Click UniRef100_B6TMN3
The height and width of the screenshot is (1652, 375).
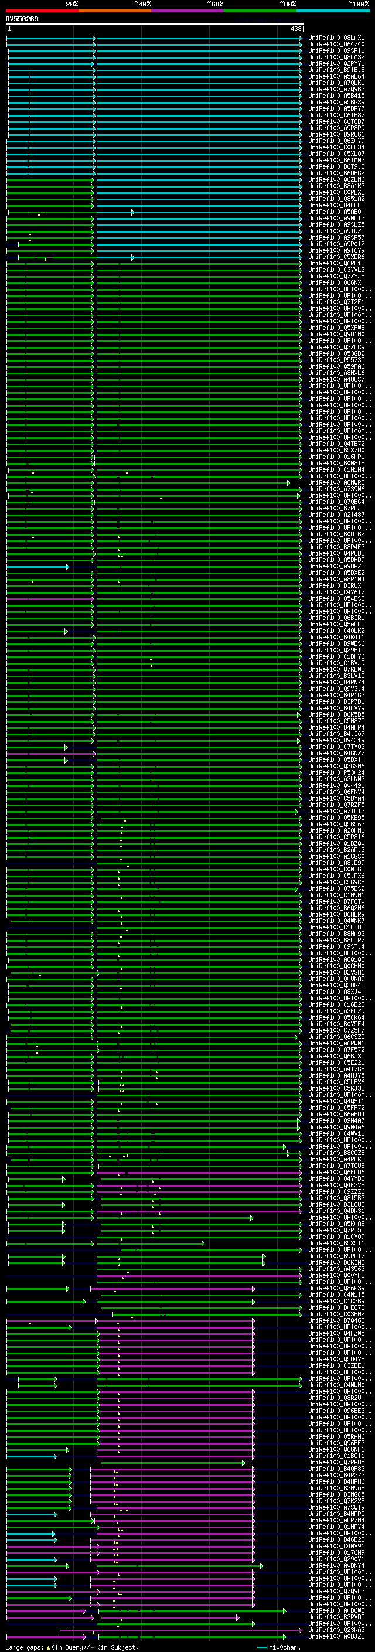point(336,161)
